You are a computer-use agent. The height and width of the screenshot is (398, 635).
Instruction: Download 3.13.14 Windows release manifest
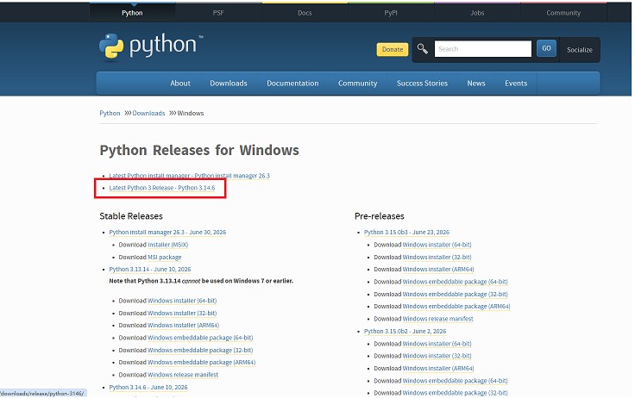pyautogui.click(x=183, y=376)
